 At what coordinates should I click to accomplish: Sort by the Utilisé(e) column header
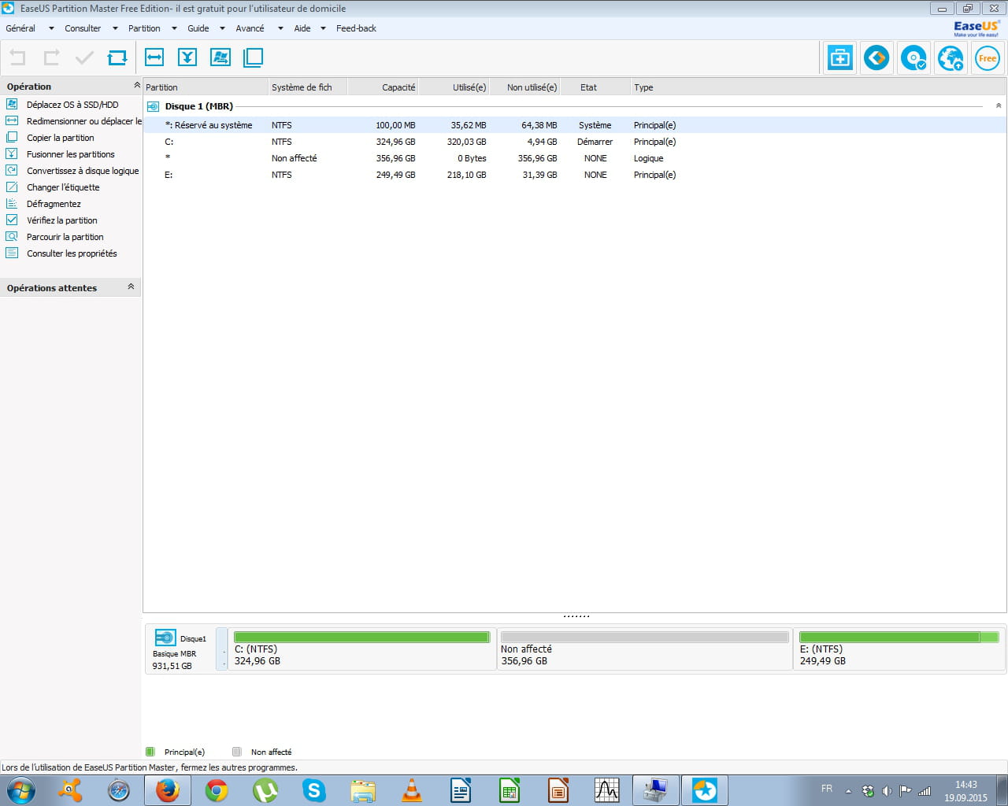(x=454, y=87)
